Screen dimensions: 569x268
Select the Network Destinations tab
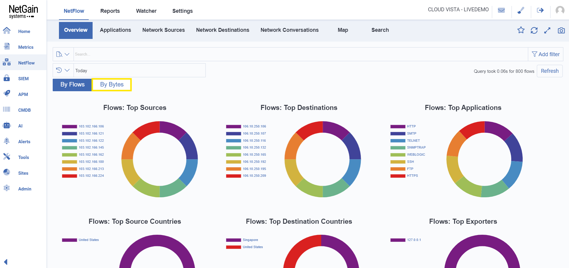222,30
